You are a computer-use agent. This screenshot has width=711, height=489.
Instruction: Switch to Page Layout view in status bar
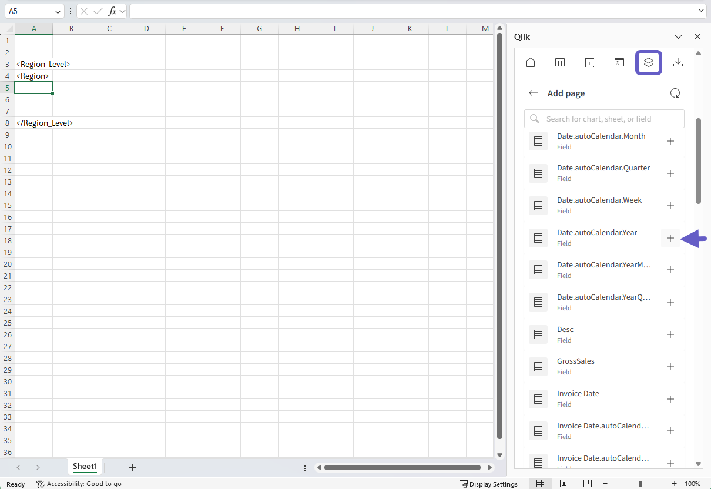pyautogui.click(x=564, y=483)
